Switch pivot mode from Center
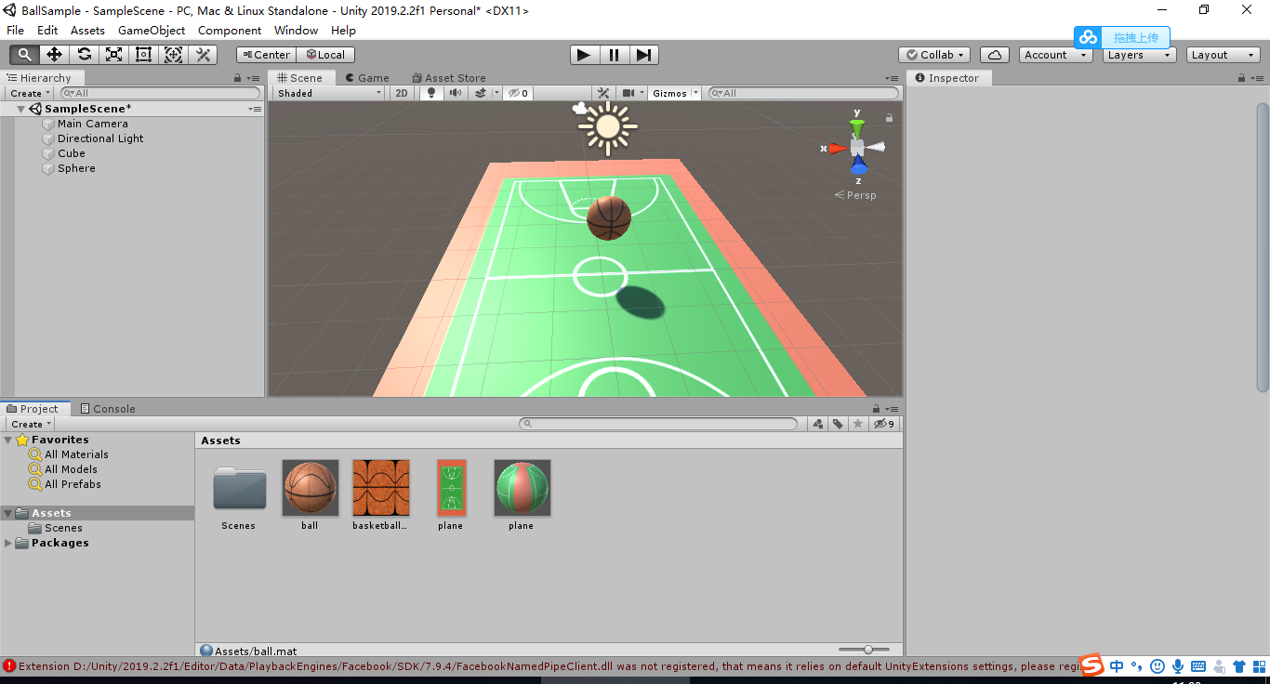The height and width of the screenshot is (684, 1270). [265, 54]
